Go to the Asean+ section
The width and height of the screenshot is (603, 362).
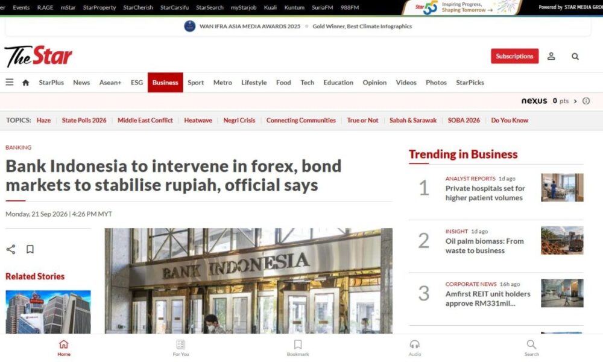110,82
